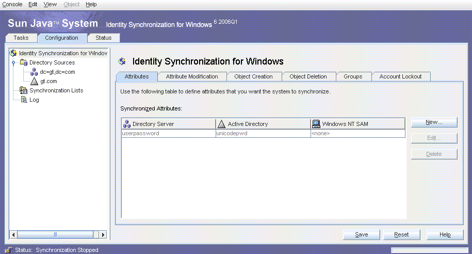This screenshot has width=472, height=254.
Task: Click the status bar lock icon
Action: click(x=8, y=250)
